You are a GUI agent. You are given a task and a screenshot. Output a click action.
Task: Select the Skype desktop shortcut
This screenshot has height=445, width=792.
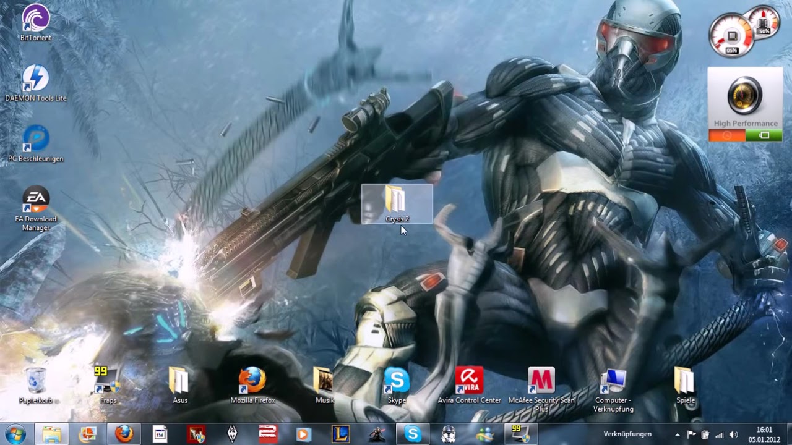(x=397, y=385)
